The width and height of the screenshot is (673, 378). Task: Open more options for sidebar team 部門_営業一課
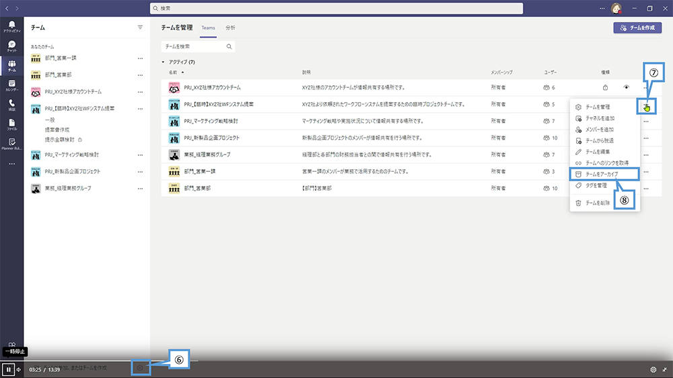(x=140, y=58)
